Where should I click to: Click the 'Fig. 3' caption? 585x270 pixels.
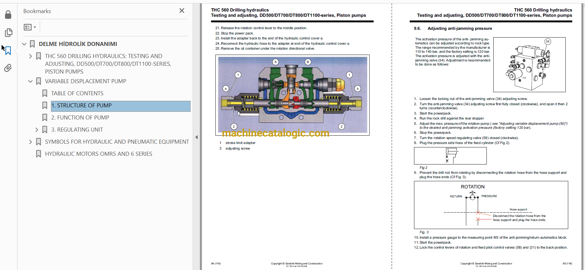(424, 232)
